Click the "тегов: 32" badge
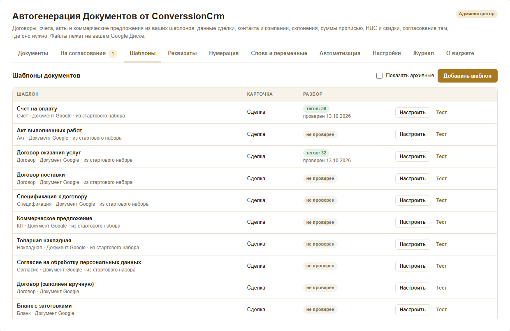Image resolution: width=510 pixels, height=331 pixels. pos(316,153)
